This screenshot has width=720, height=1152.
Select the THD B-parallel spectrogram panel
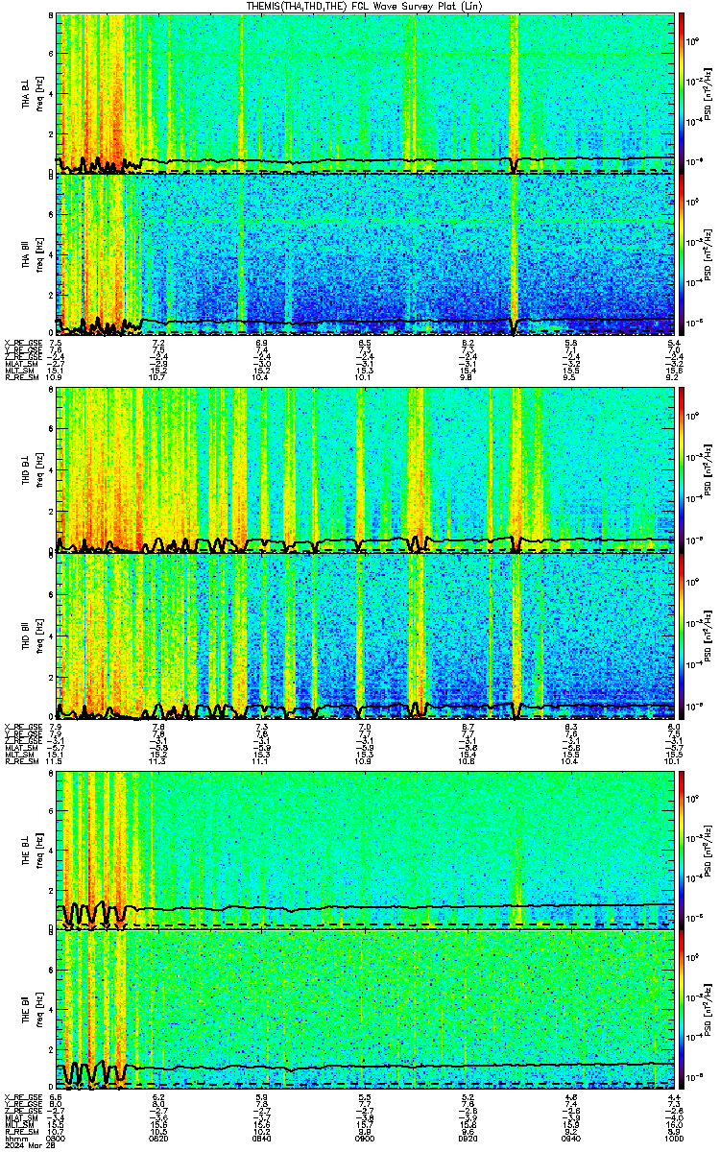click(x=365, y=636)
